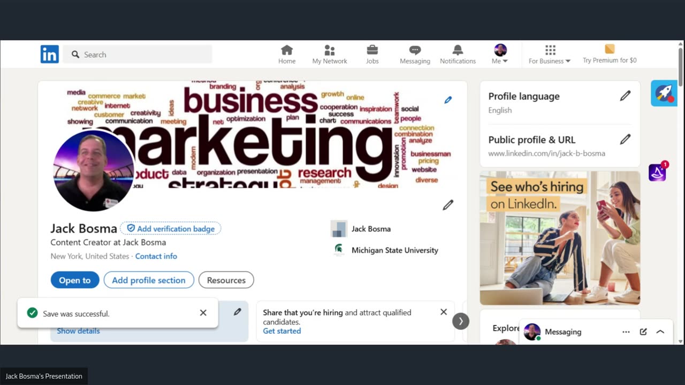
Task: Edit Profile language pencil icon
Action: pyautogui.click(x=625, y=96)
